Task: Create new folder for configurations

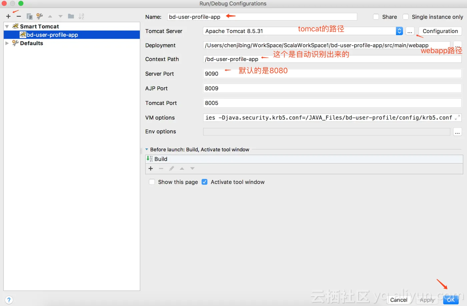Action: tap(71, 16)
